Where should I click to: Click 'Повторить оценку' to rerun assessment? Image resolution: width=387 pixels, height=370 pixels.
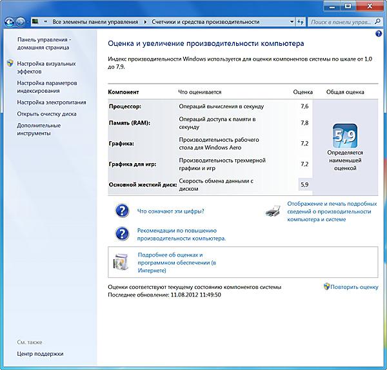point(353,287)
